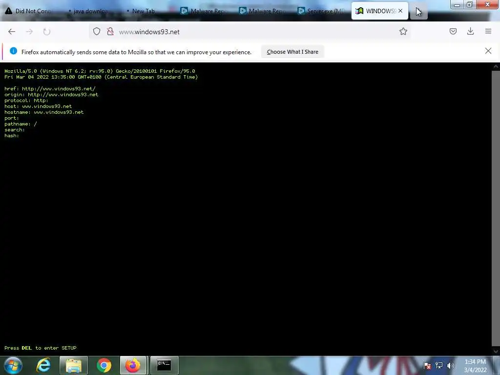Viewport: 500px width, 375px height.
Task: Click the 'origin: http://www.windows93.net' line
Action: [51, 94]
